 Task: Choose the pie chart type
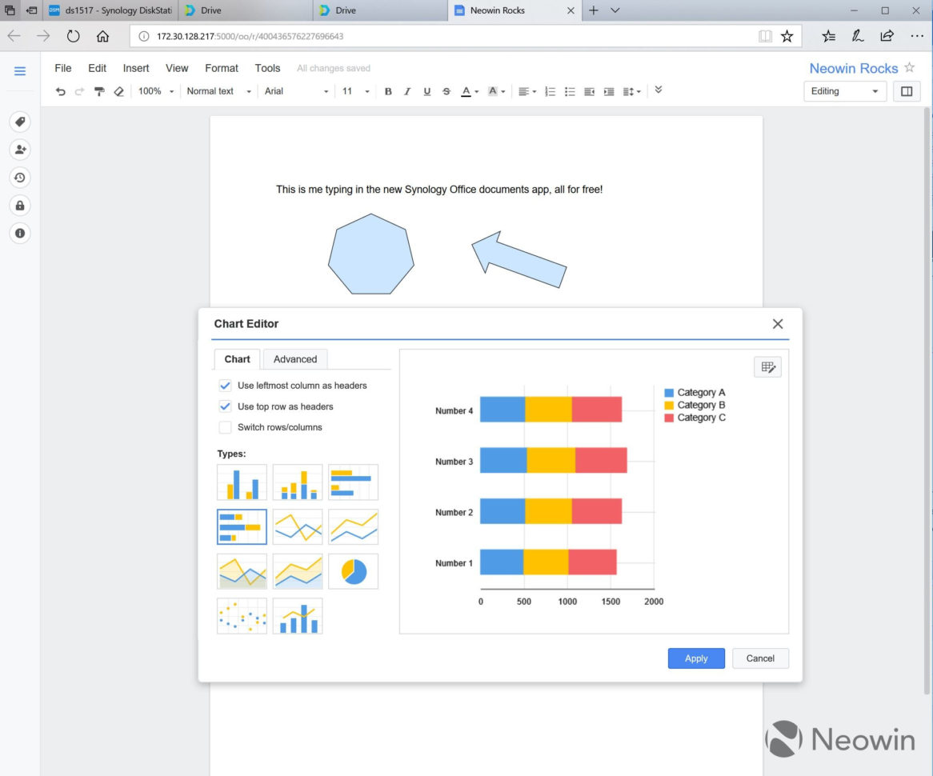tap(353, 571)
